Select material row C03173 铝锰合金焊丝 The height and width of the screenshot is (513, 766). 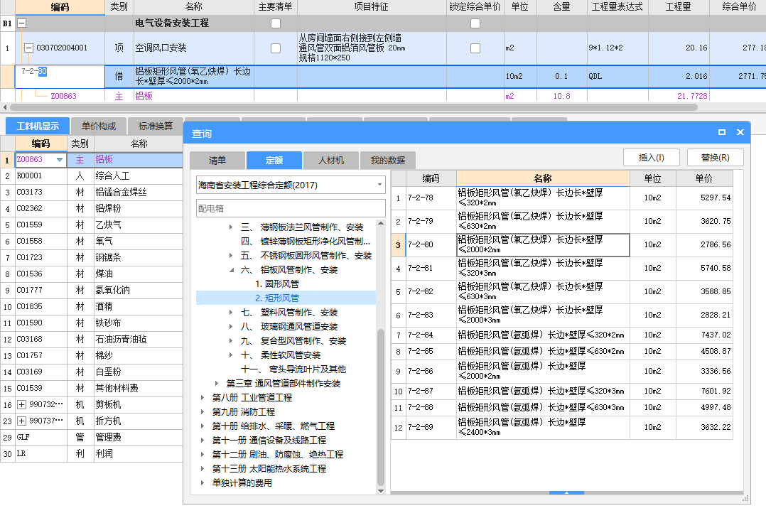[x=92, y=192]
